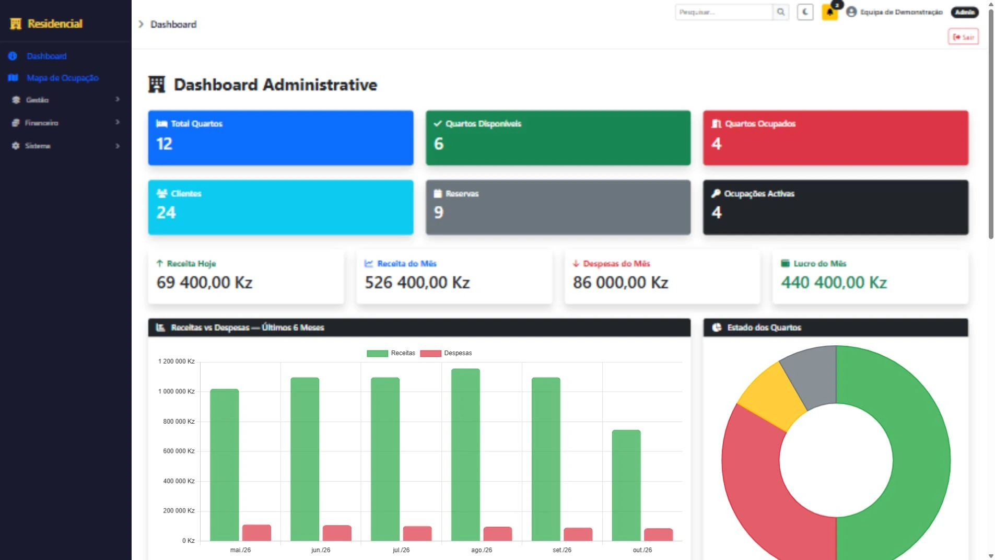Click the ago./26 green revenue bar
Image resolution: width=995 pixels, height=560 pixels.
click(x=465, y=454)
